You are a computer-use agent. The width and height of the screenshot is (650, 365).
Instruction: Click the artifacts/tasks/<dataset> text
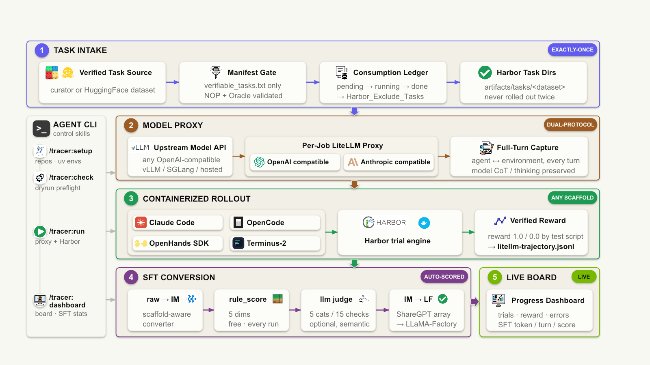coord(524,87)
